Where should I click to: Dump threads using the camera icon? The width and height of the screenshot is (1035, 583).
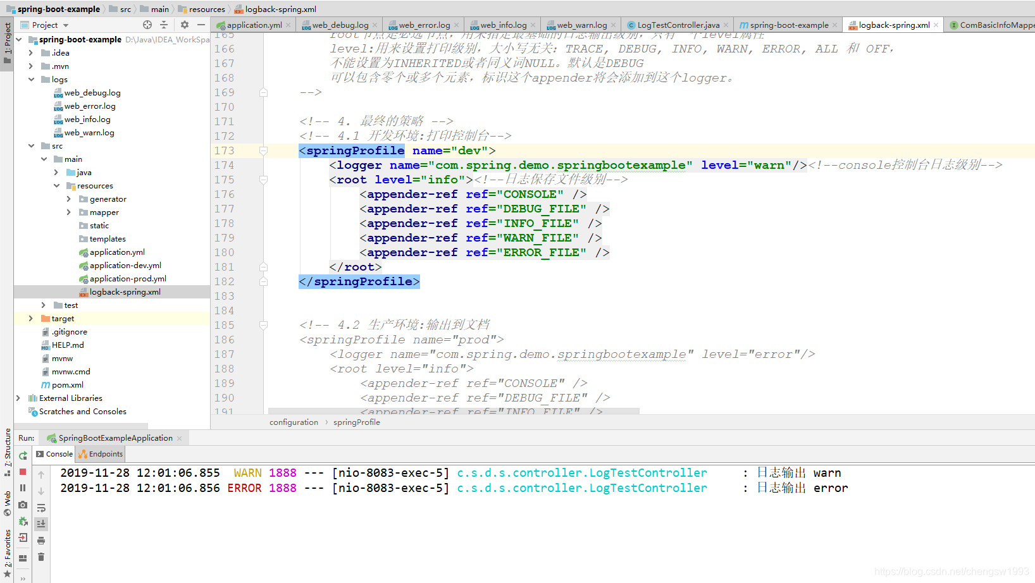[23, 505]
